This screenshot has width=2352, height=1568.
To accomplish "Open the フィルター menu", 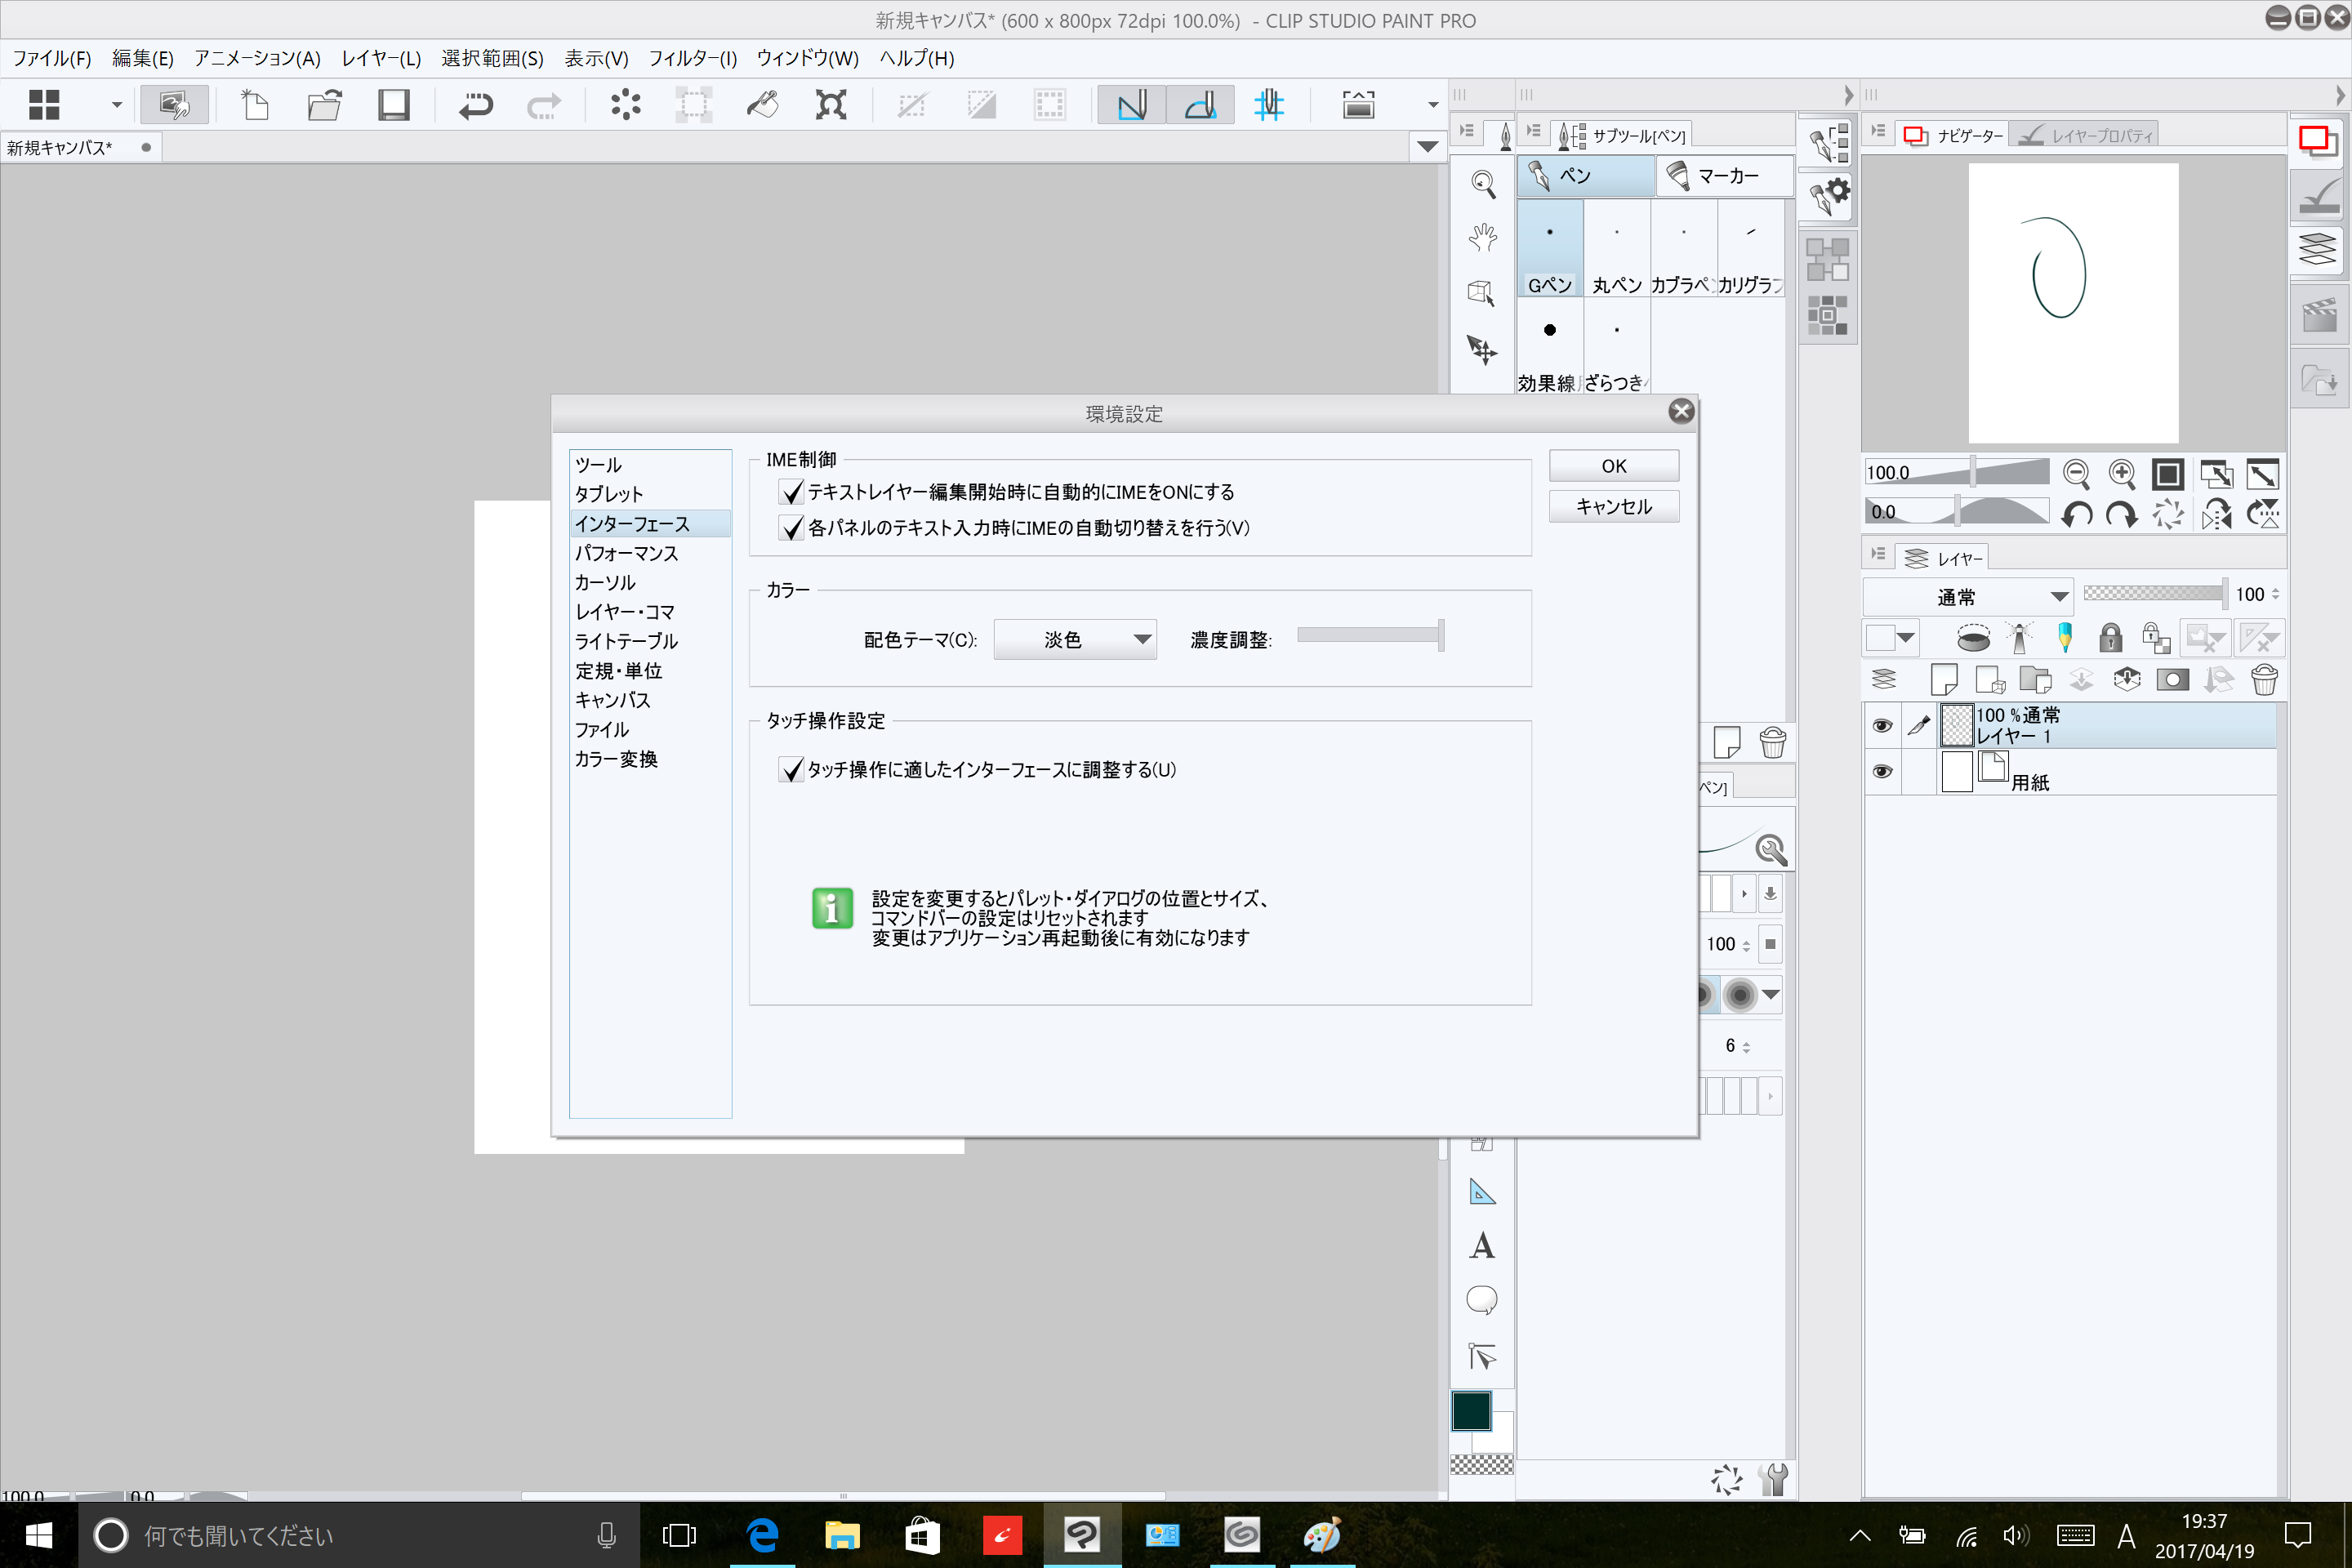I will (x=692, y=58).
